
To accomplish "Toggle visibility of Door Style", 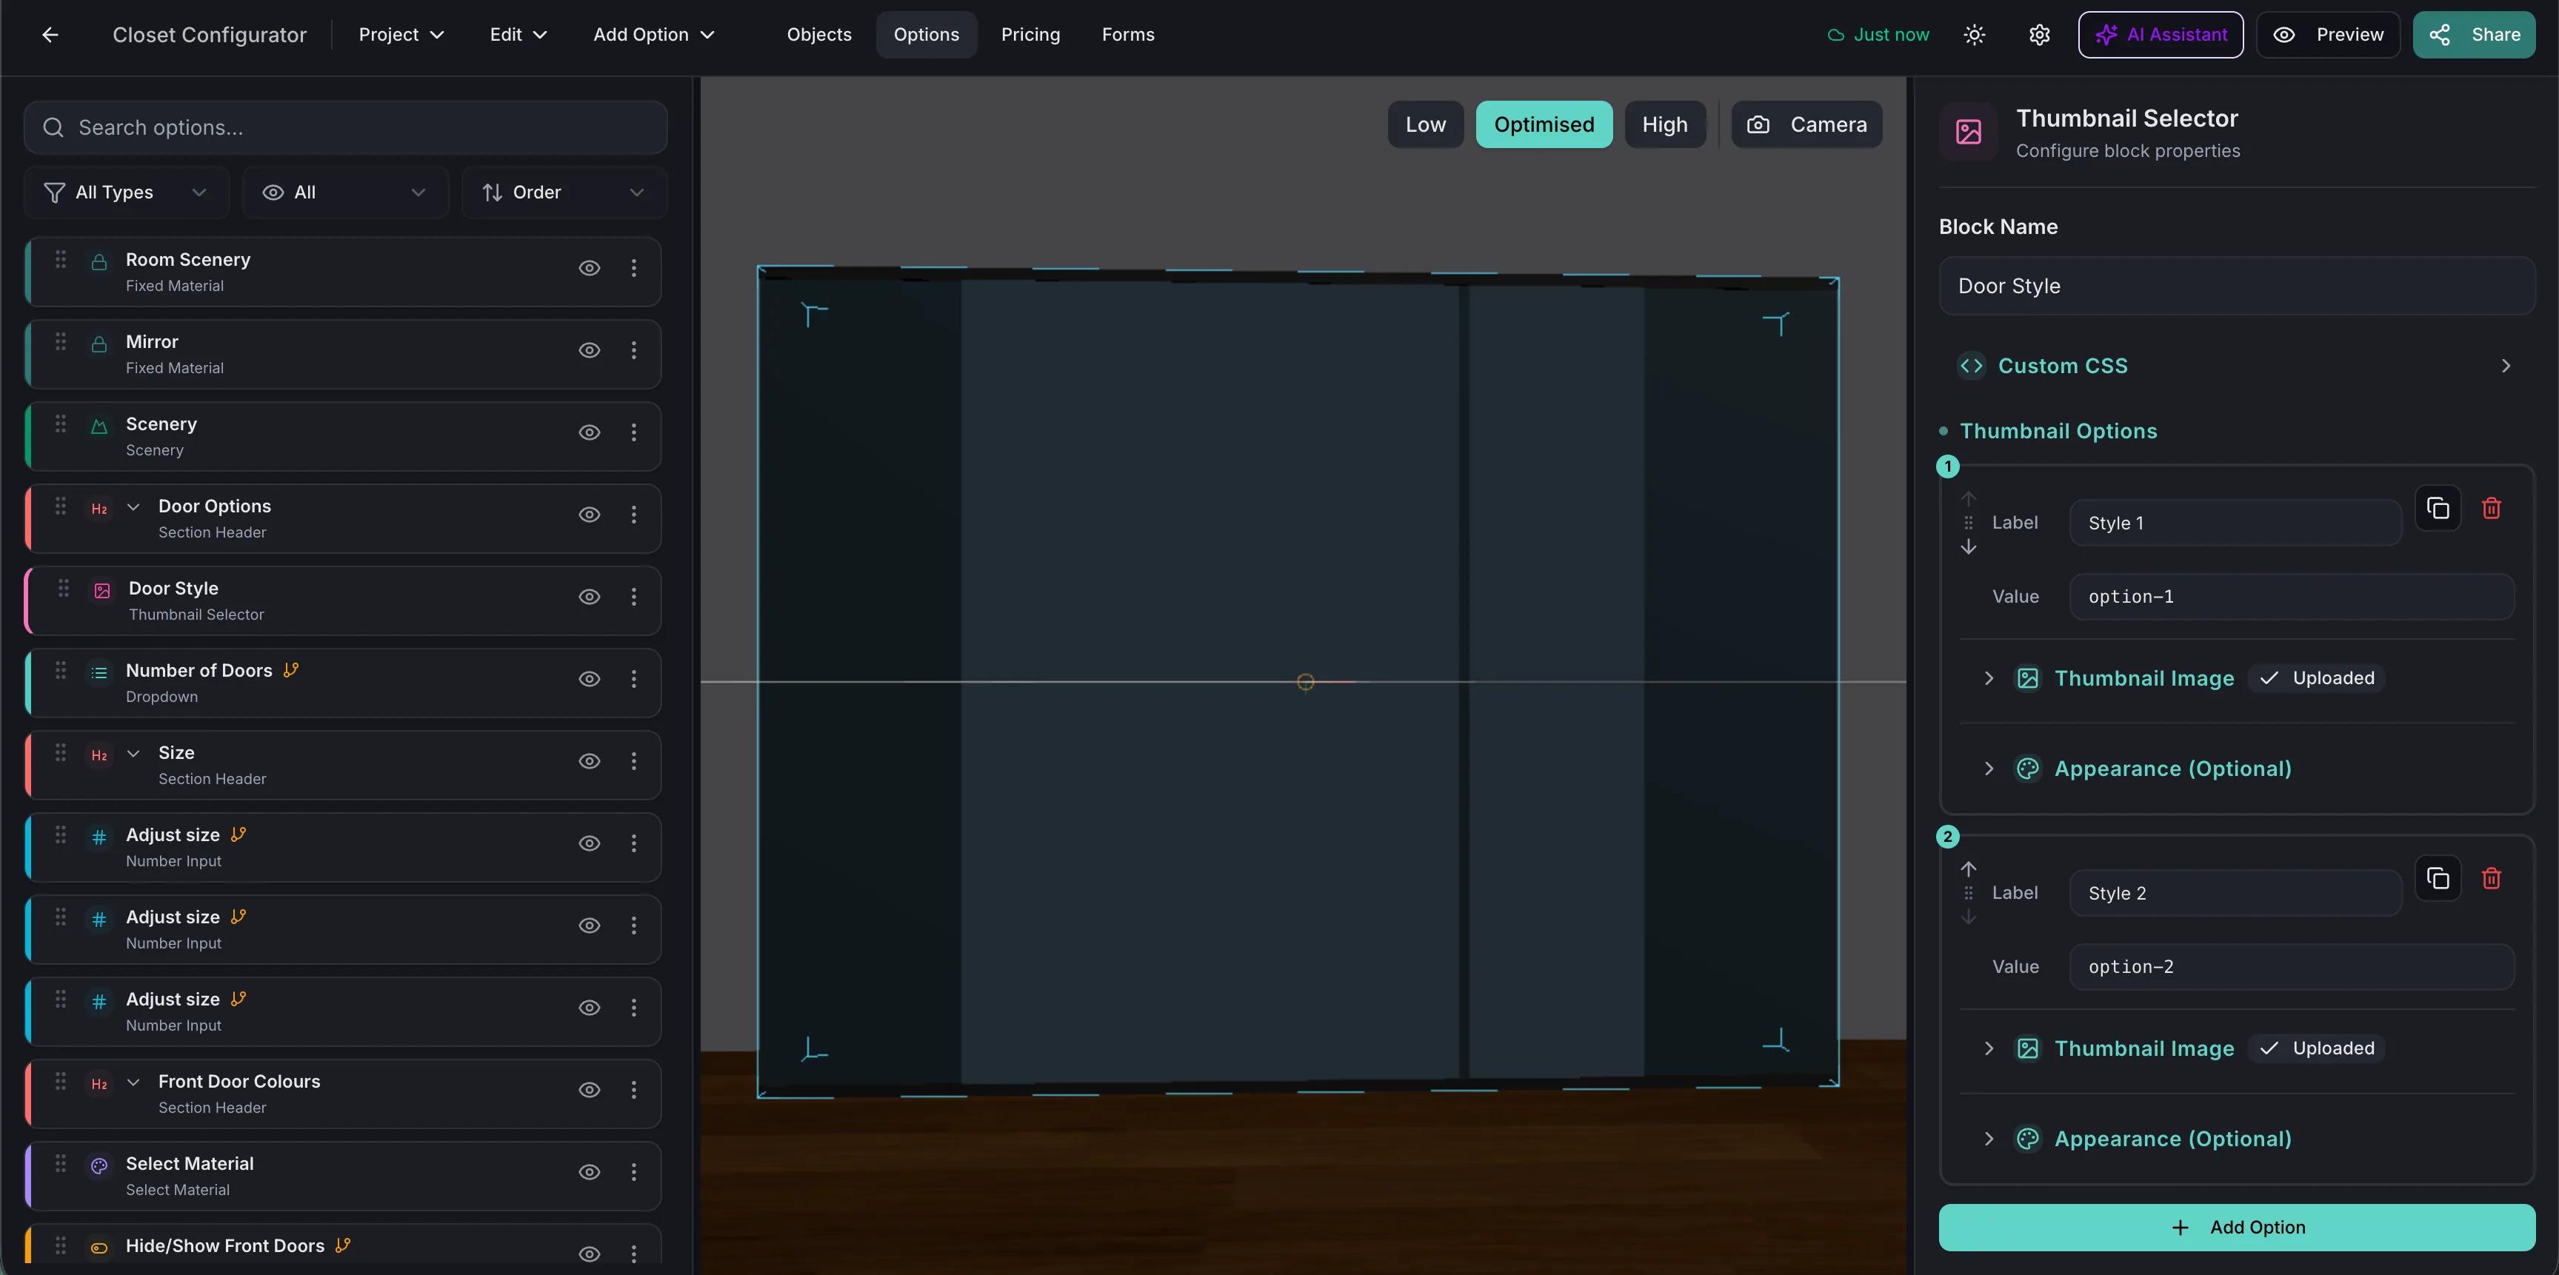I will pos(589,597).
